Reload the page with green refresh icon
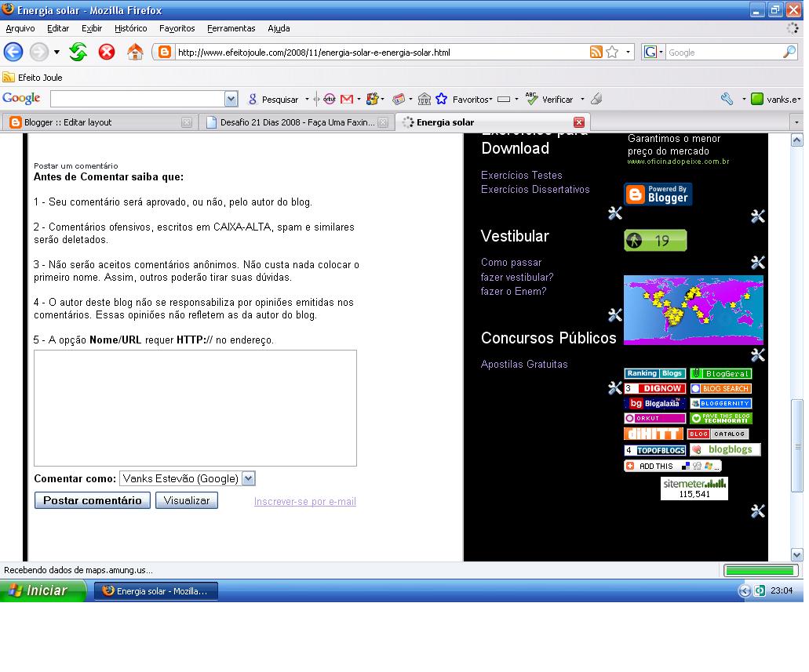 (x=78, y=52)
